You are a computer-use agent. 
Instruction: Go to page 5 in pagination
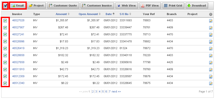point(103,91)
